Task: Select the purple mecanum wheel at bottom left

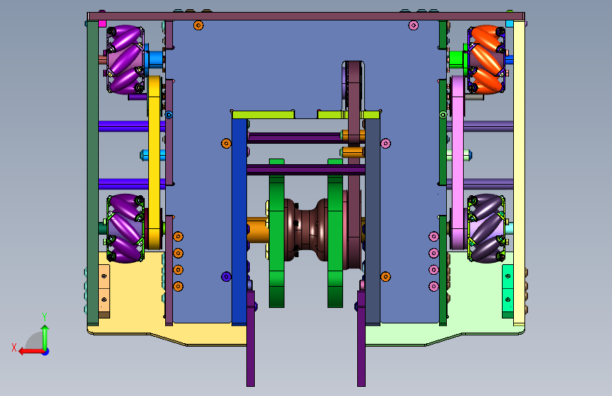Action: [125, 228]
